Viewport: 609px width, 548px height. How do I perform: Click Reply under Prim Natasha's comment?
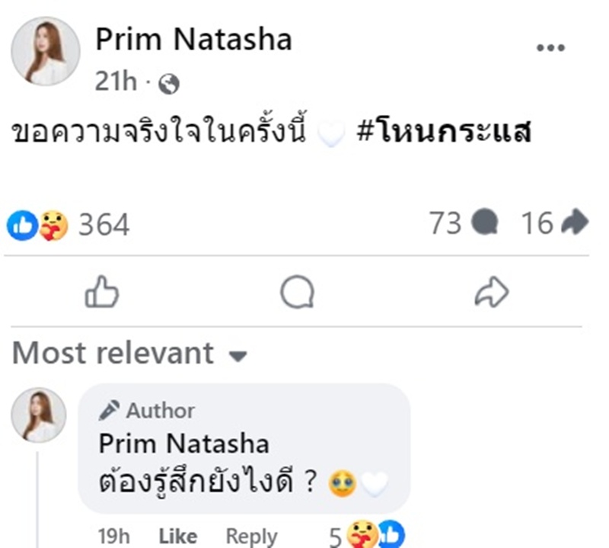(252, 535)
